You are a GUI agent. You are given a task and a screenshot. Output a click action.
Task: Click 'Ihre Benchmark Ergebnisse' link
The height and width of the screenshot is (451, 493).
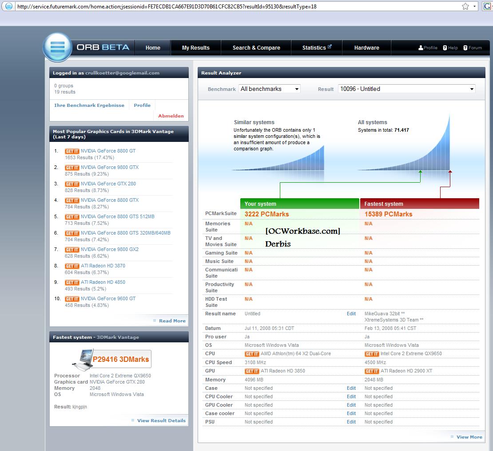[x=89, y=106]
